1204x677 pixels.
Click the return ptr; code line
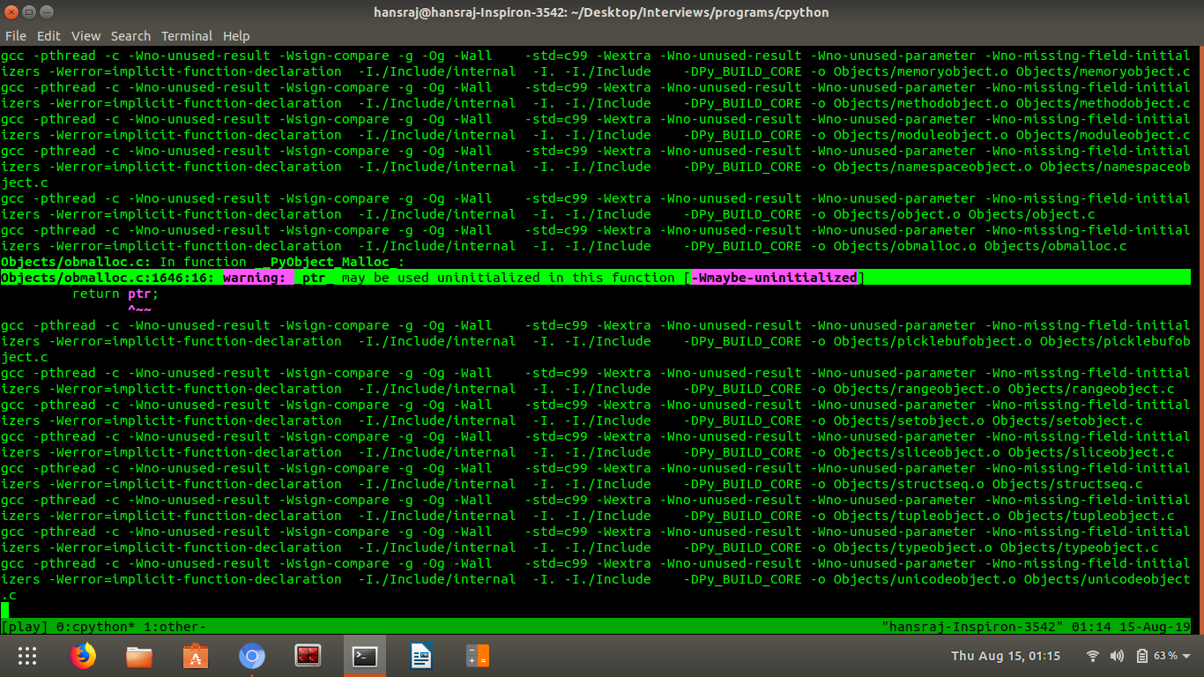(x=115, y=294)
